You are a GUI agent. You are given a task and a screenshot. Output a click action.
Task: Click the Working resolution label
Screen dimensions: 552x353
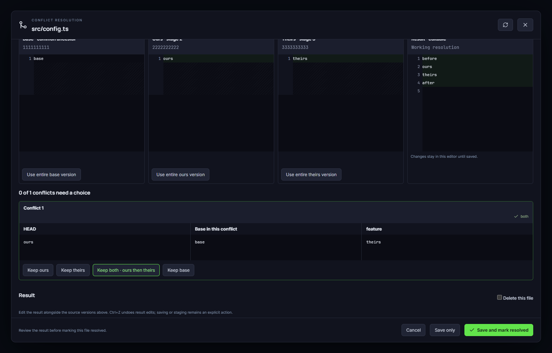click(x=435, y=47)
